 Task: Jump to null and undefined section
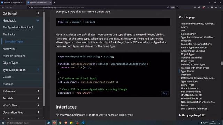point(191,92)
